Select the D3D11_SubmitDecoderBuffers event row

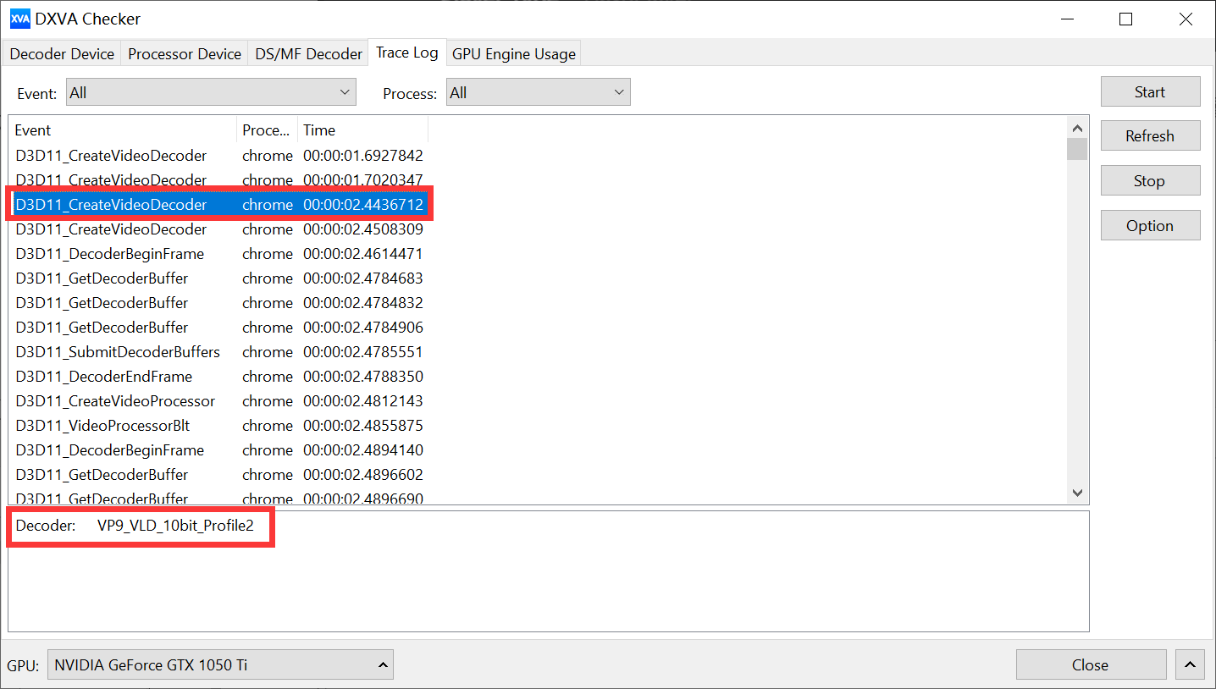(118, 351)
